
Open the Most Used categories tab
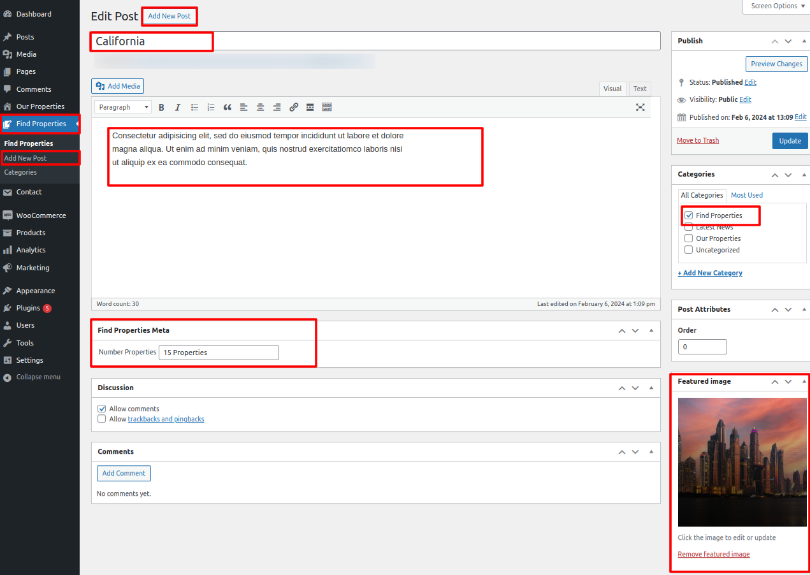[746, 195]
